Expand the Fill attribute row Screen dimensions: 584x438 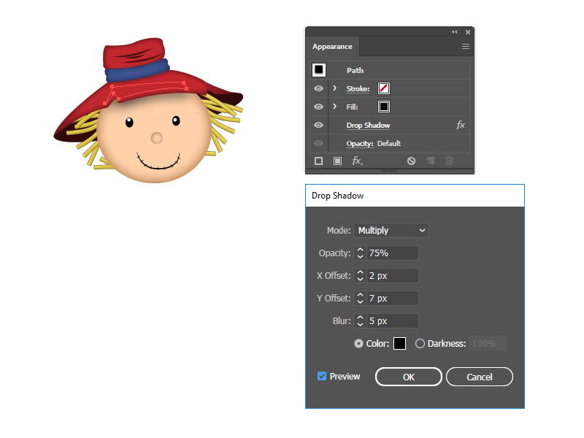pyautogui.click(x=334, y=107)
